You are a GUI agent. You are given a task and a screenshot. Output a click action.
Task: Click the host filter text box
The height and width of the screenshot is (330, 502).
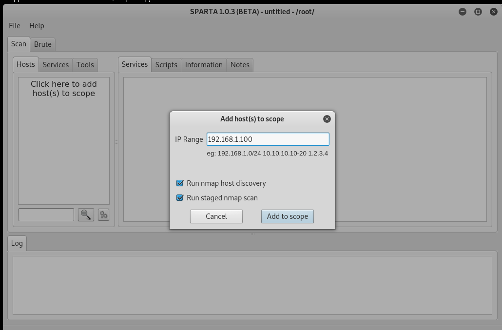(x=46, y=215)
